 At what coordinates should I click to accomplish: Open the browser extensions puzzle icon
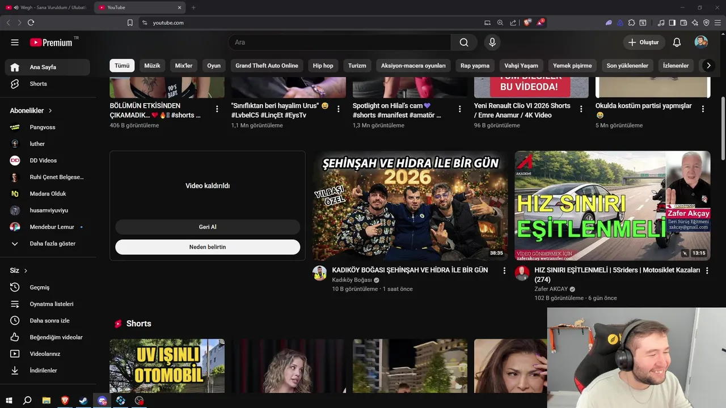click(631, 23)
